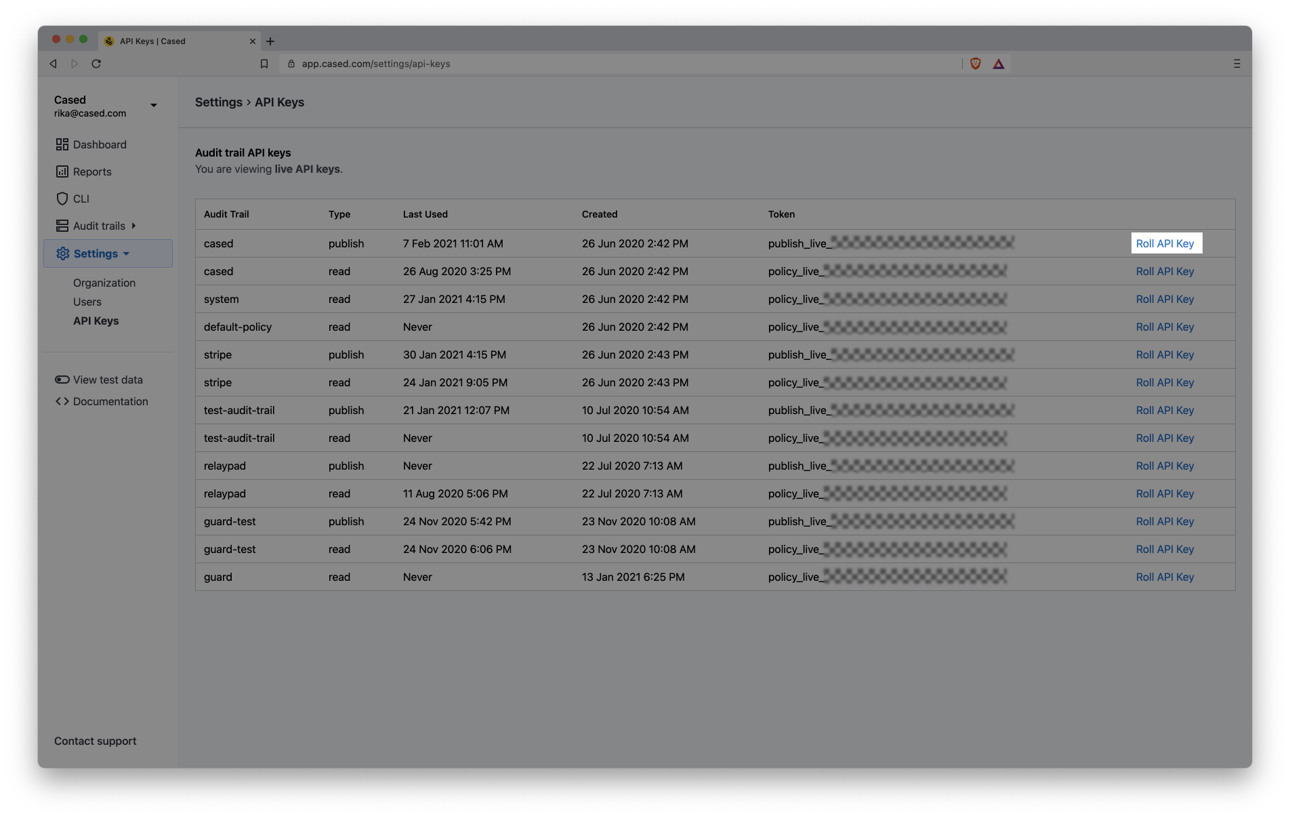This screenshot has width=1290, height=818.
Task: Click the rika@cased.com email
Action: [x=90, y=113]
